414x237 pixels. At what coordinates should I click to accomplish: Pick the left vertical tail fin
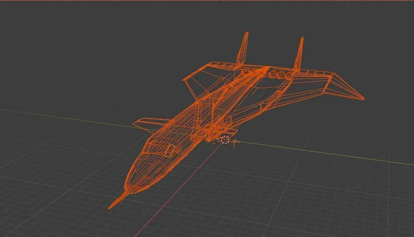pos(242,49)
